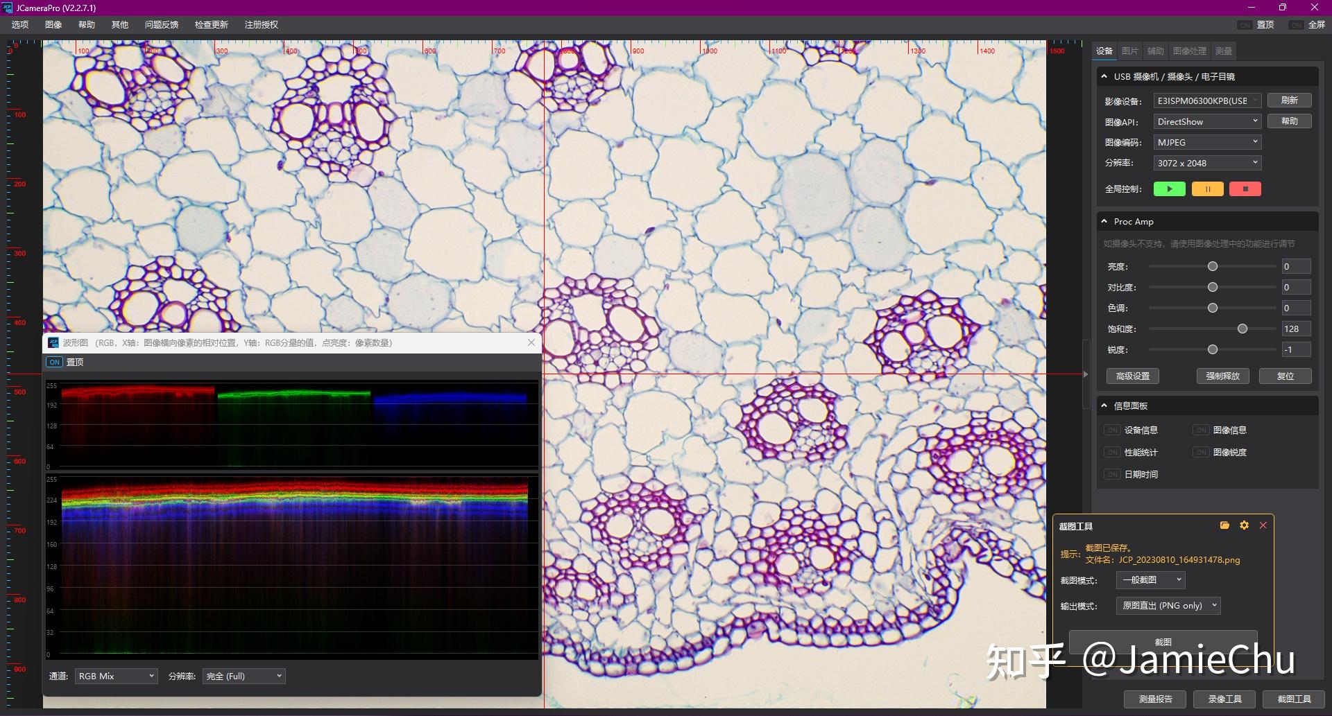1332x716 pixels.
Task: Open the 图像 menu
Action: click(x=53, y=25)
